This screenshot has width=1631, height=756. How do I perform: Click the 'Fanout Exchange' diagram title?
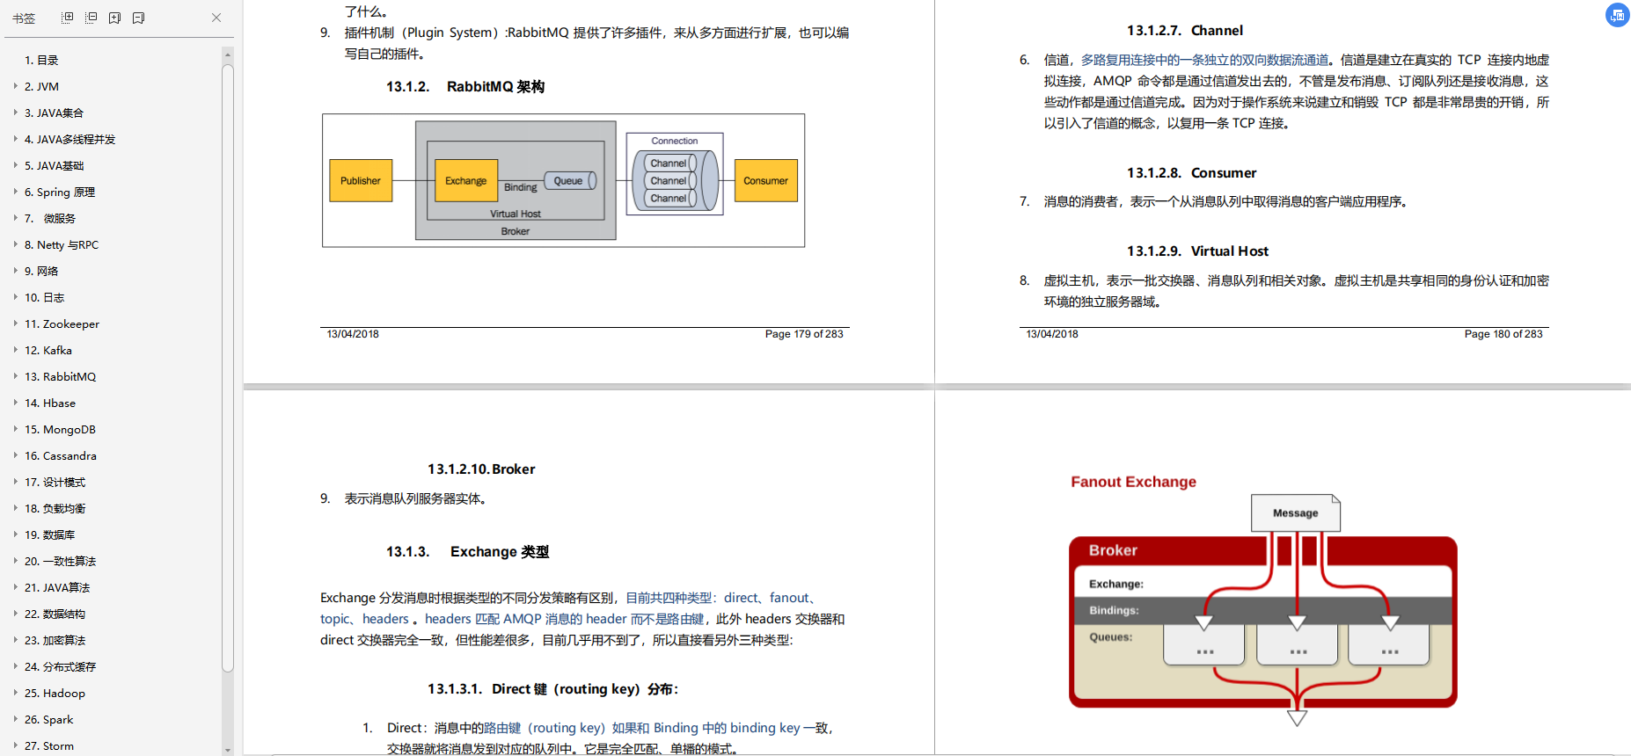click(x=1133, y=482)
